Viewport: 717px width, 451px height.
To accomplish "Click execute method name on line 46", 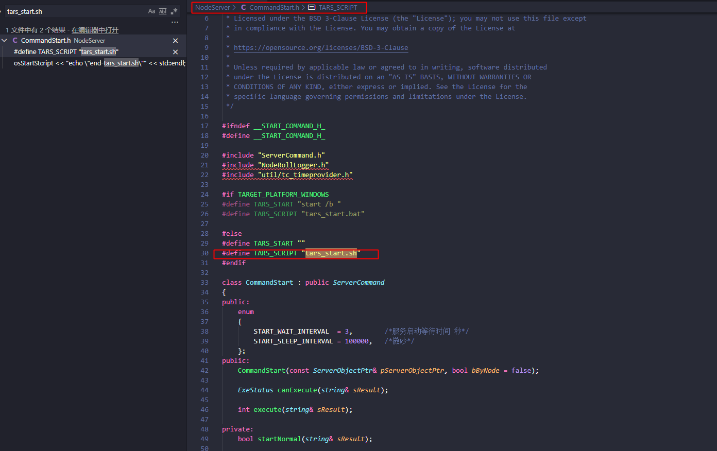I will [267, 410].
